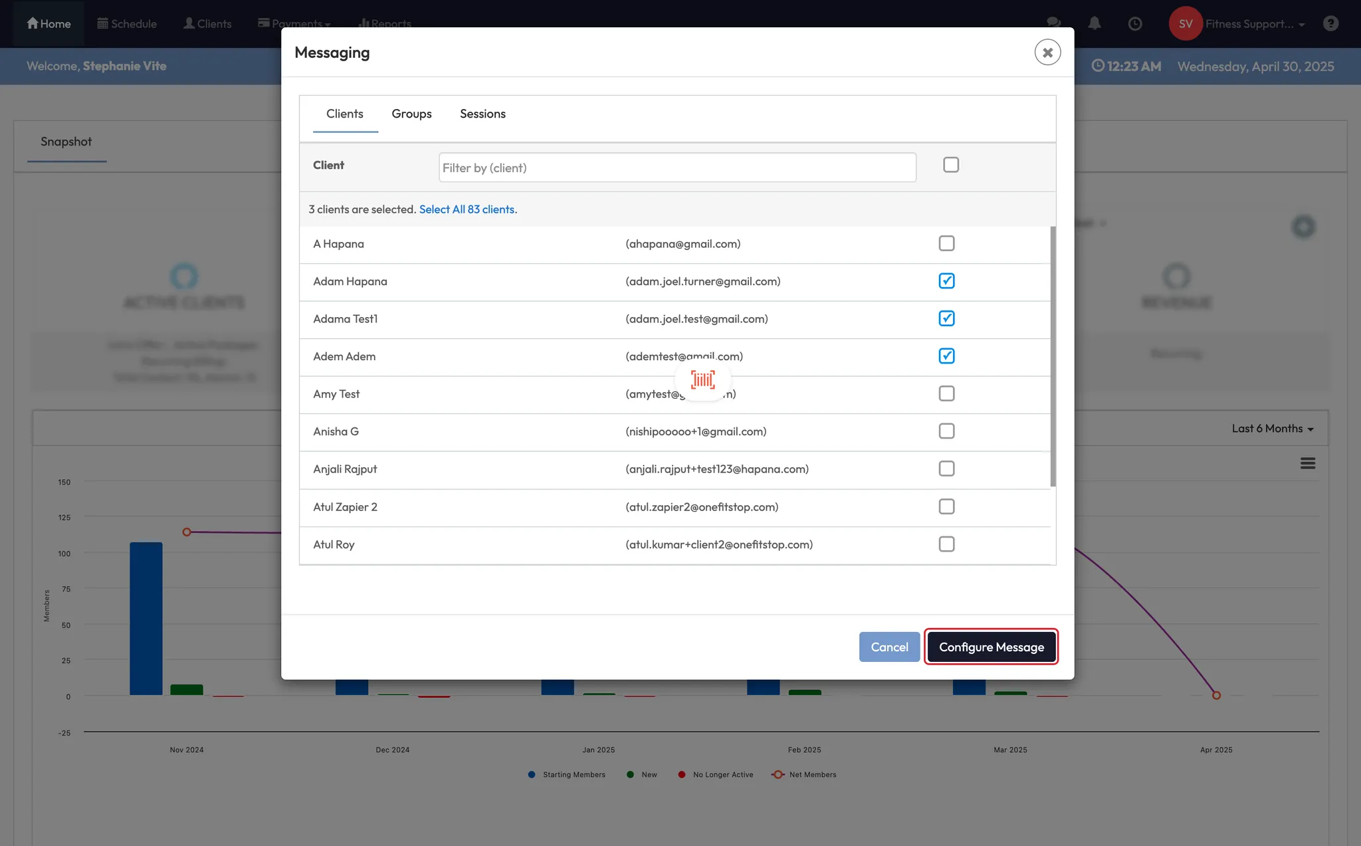This screenshot has width=1361, height=846.
Task: Open the chart hamburger menu icon
Action: click(1307, 463)
